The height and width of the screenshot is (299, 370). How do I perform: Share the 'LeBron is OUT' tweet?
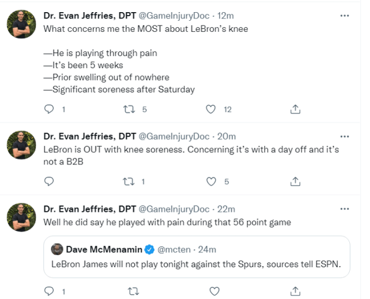tap(295, 181)
